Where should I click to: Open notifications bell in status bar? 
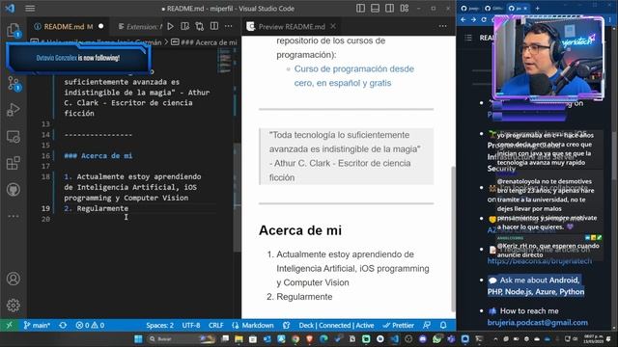tap(443, 325)
